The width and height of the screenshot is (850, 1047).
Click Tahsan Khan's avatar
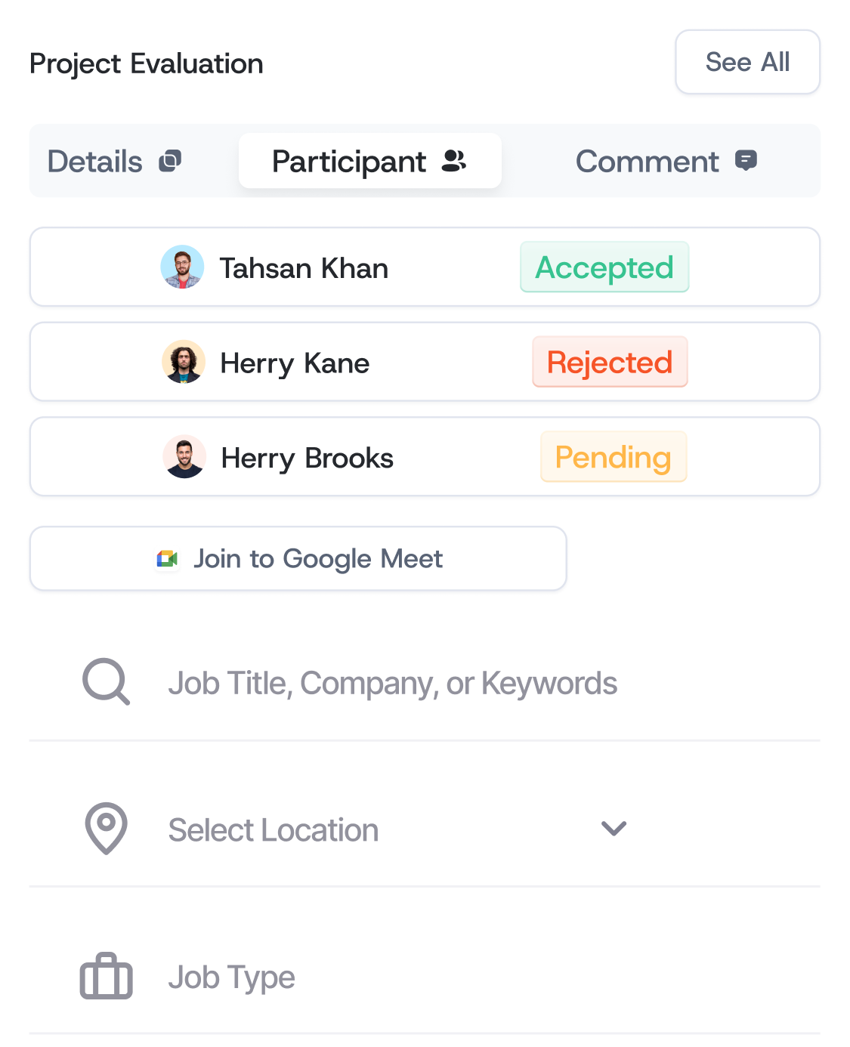click(x=183, y=267)
